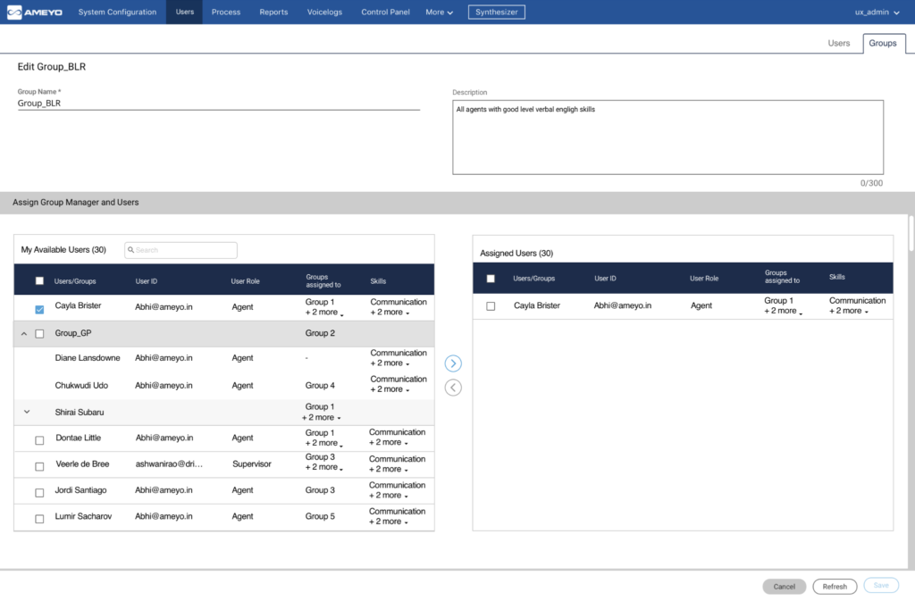Click the User Role column header in available users

coord(245,281)
